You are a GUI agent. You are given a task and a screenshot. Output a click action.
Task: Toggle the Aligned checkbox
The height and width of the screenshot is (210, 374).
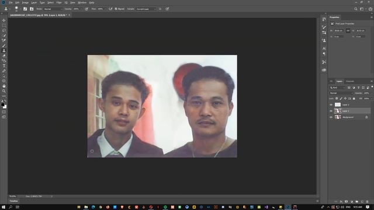[116, 9]
